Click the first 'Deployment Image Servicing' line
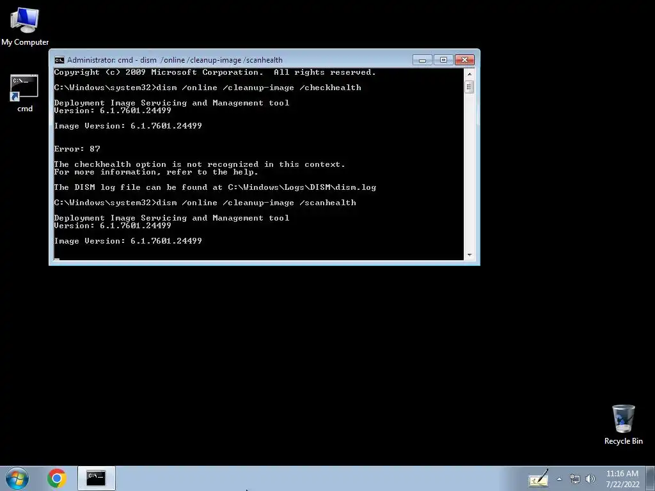Screen dimensions: 655x491 click(x=171, y=103)
